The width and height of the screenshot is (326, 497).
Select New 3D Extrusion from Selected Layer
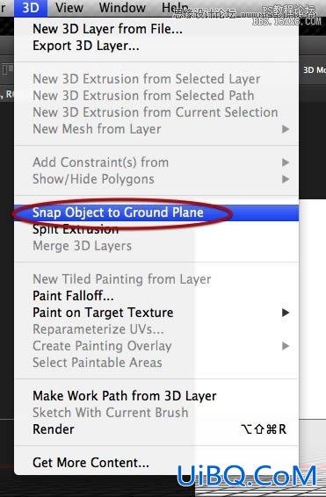point(156,79)
